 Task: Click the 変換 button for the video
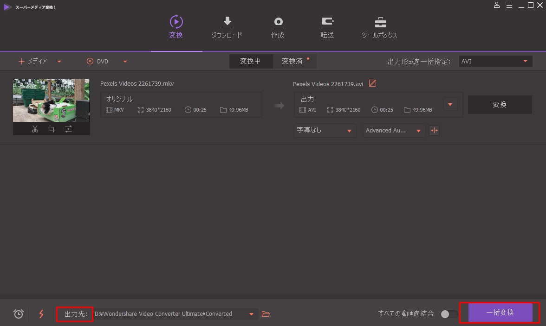tap(500, 105)
